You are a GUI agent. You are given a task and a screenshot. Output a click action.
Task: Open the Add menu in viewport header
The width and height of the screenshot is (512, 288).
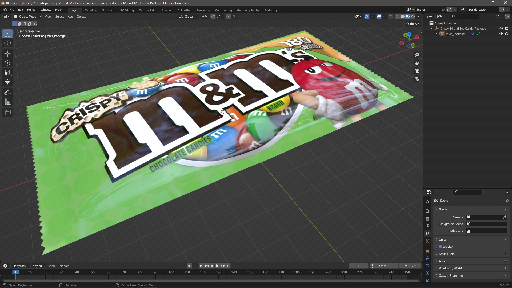tap(70, 17)
